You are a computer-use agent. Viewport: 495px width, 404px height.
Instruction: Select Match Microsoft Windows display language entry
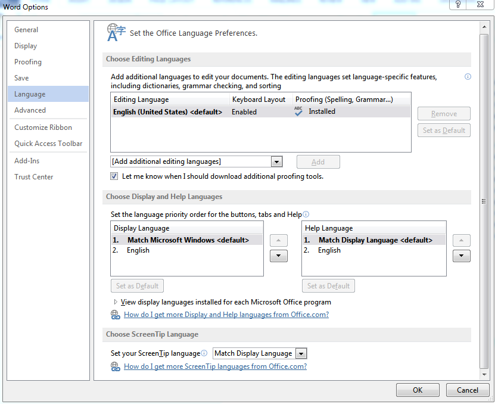tap(187, 240)
